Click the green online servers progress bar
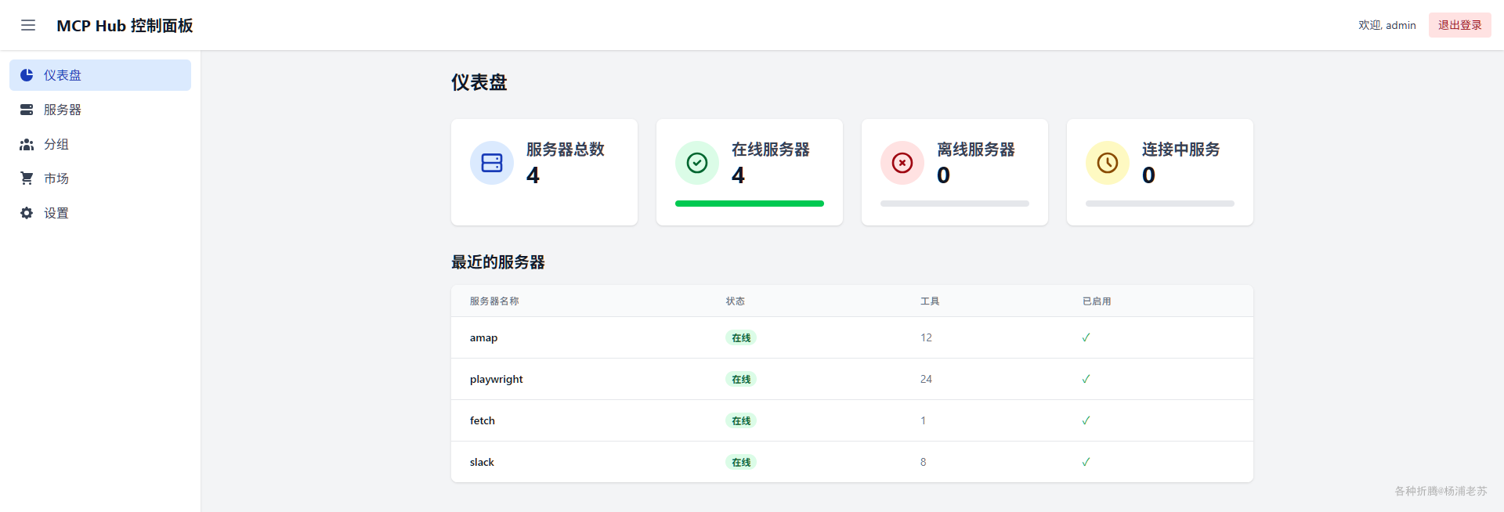This screenshot has width=1504, height=512. [750, 204]
